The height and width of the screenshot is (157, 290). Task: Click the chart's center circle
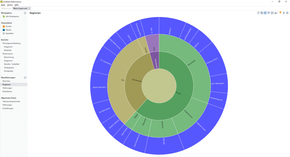coord(159,86)
